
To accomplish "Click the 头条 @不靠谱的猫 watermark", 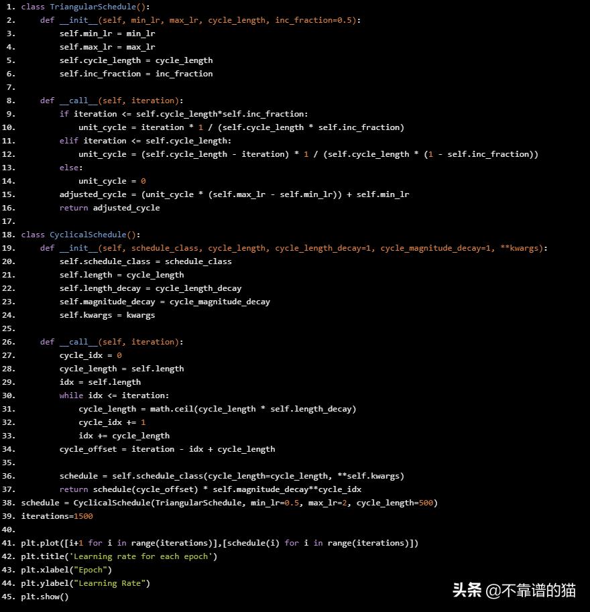I will 514,590.
